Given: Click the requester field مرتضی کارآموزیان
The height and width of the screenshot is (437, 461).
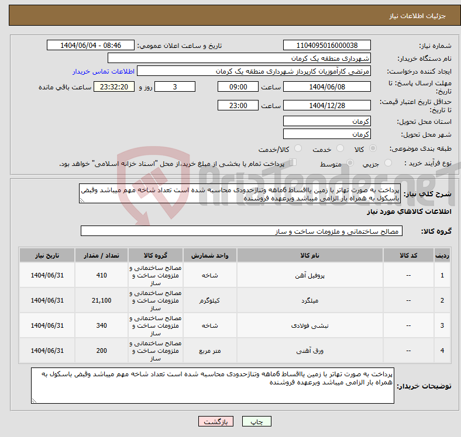Looking at the screenshot, I should [x=254, y=71].
